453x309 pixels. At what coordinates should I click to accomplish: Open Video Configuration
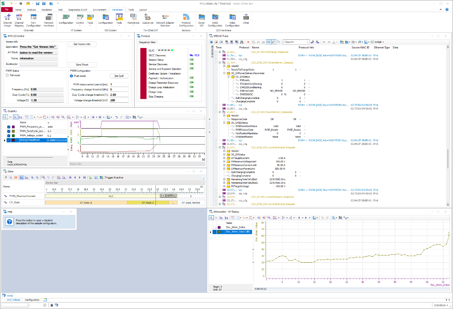(233, 21)
